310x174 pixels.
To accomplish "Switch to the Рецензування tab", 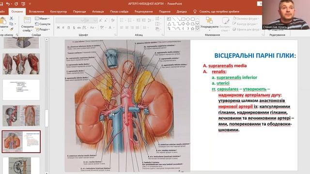I will 143,12.
